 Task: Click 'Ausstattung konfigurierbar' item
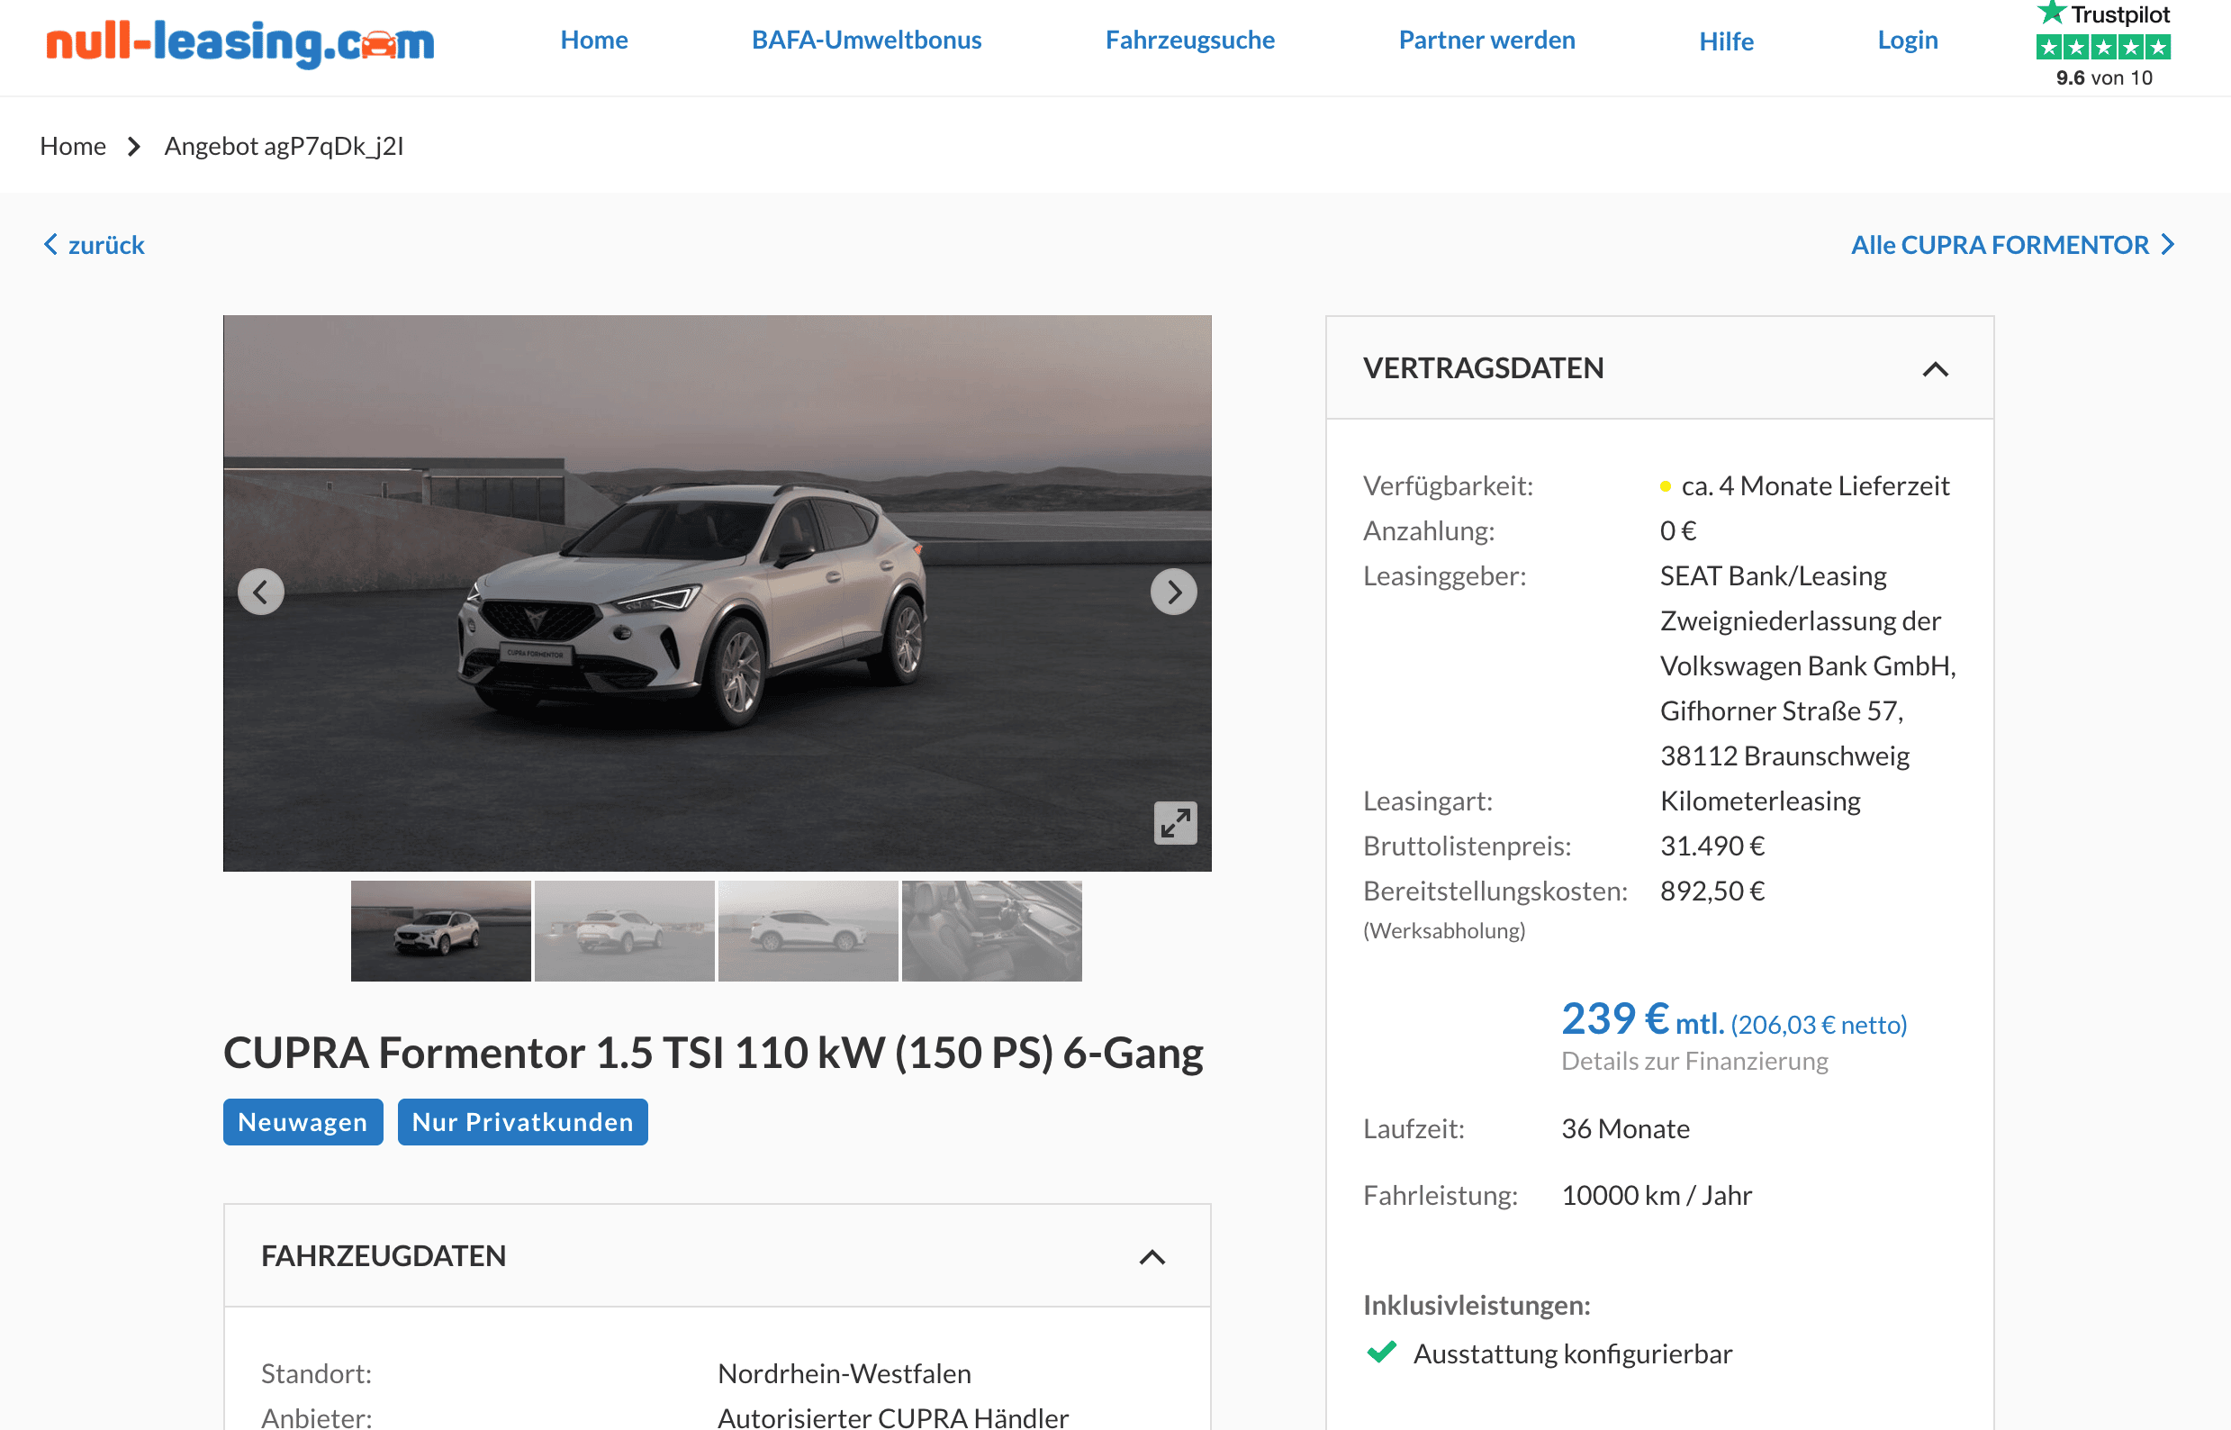[1572, 1353]
